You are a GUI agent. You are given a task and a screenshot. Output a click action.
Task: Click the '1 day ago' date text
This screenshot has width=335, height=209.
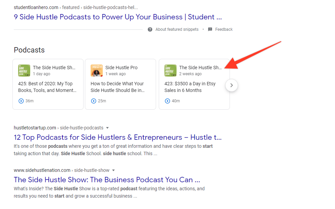(41, 74)
